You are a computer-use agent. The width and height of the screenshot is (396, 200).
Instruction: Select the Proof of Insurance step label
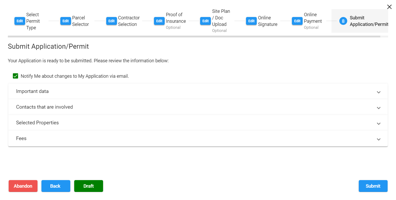176,18
